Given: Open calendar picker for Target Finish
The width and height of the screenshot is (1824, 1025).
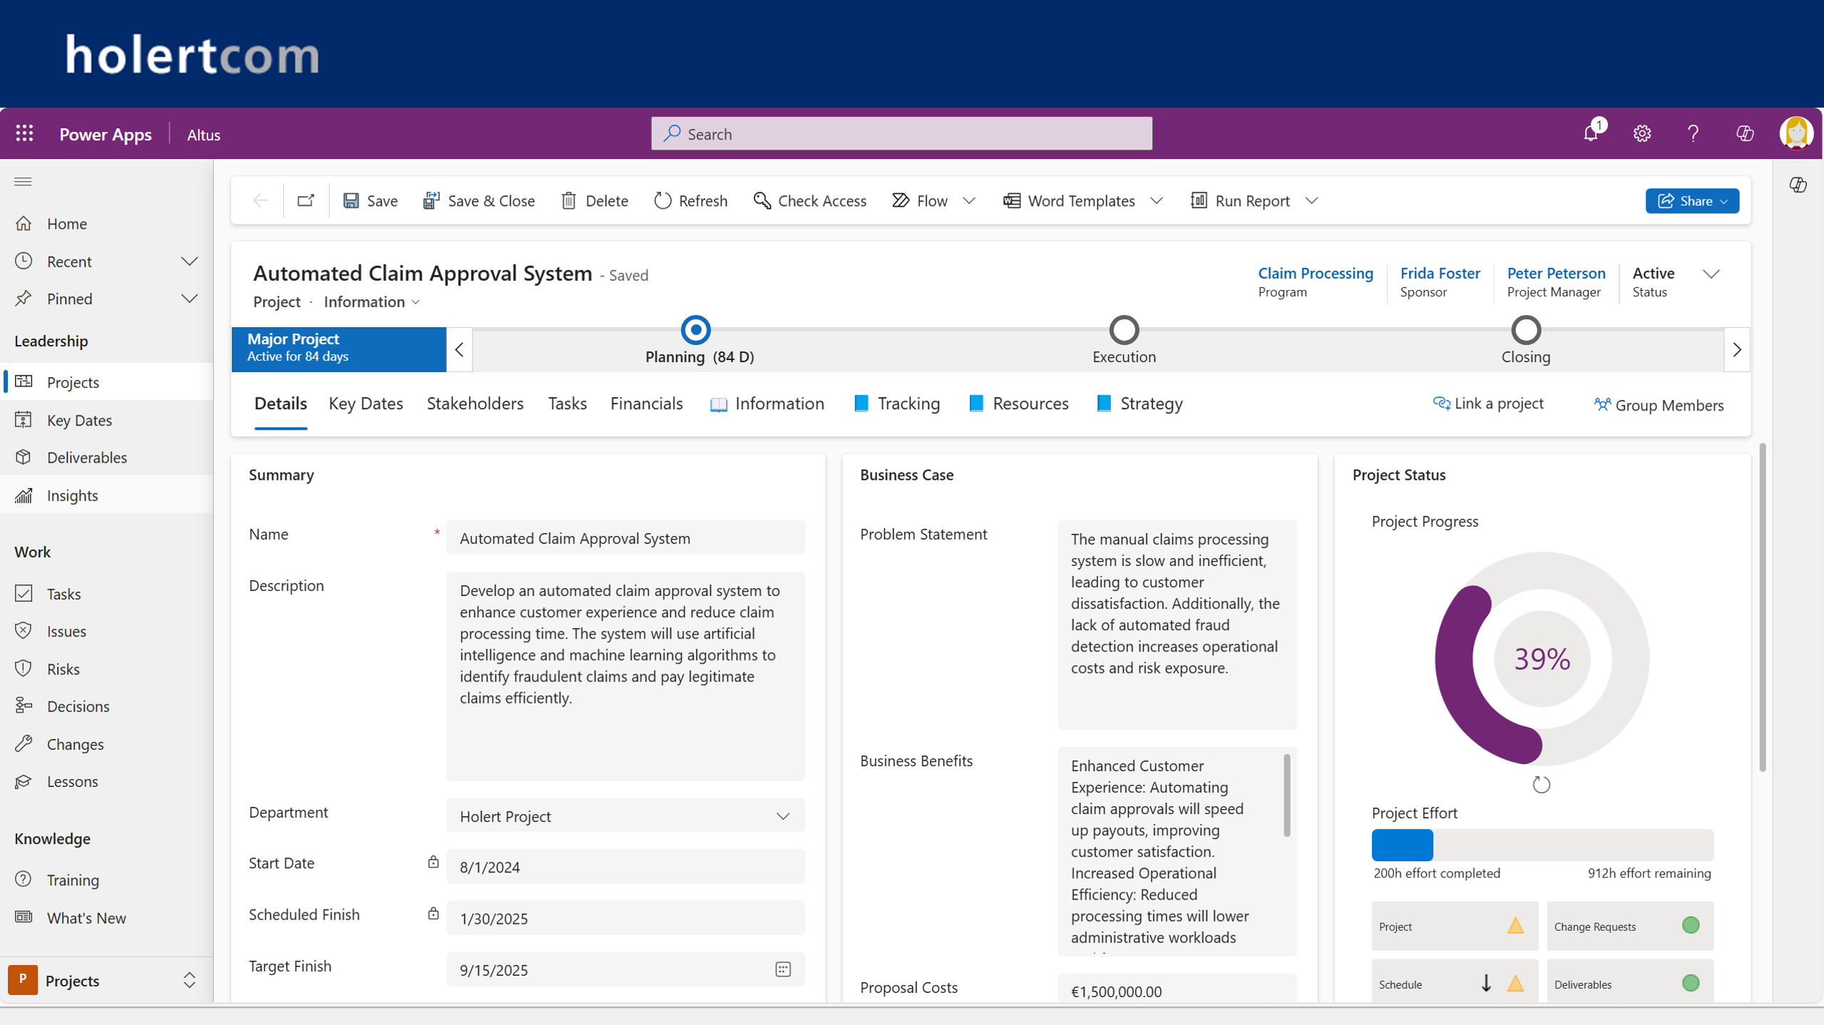Looking at the screenshot, I should (x=783, y=969).
